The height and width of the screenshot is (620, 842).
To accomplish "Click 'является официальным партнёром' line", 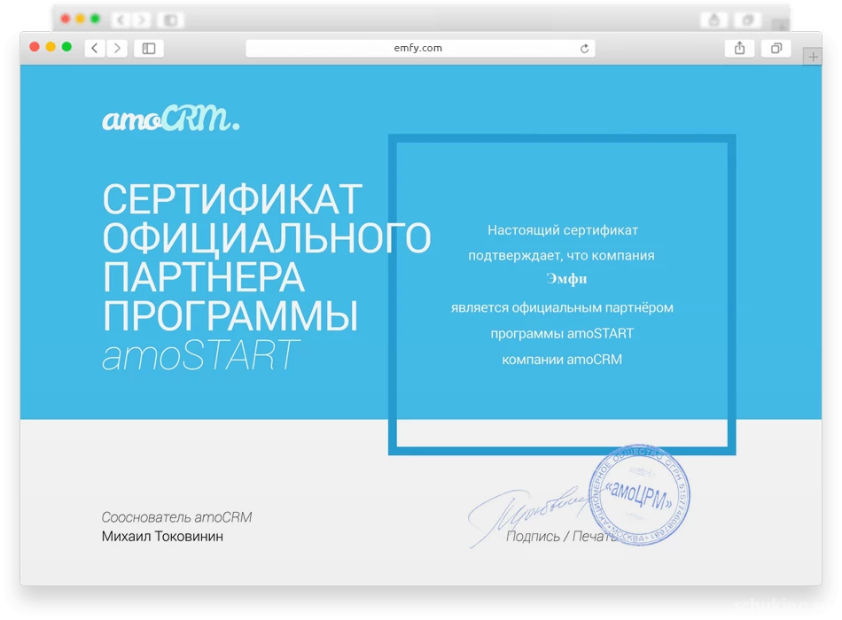I will [x=562, y=307].
